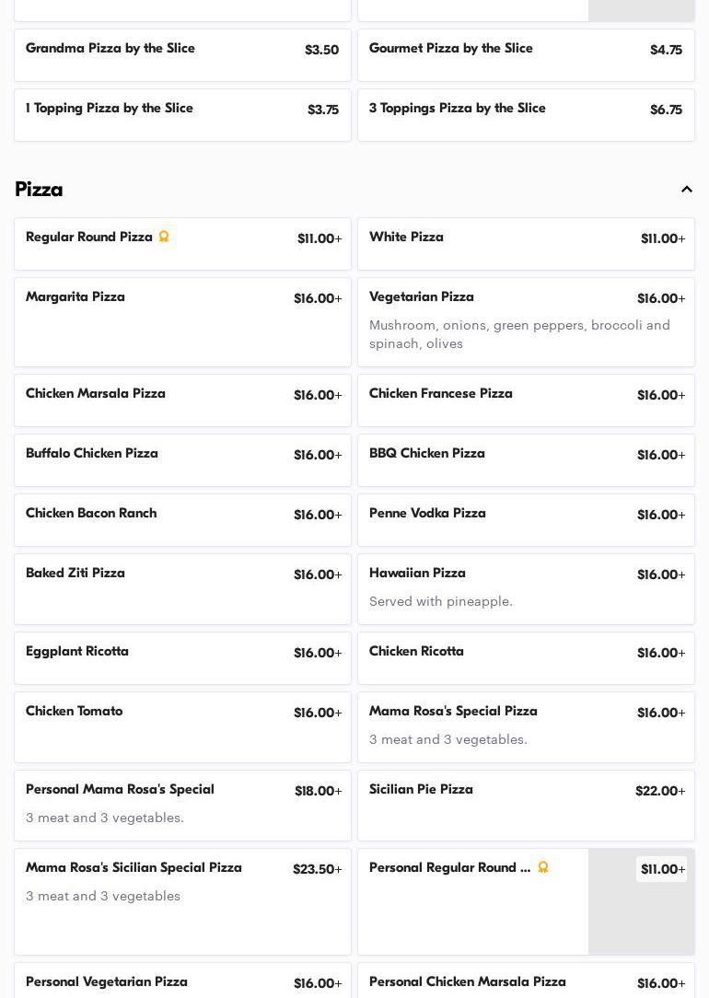Select the White Pizza menu item
709x998 pixels.
tap(526, 244)
